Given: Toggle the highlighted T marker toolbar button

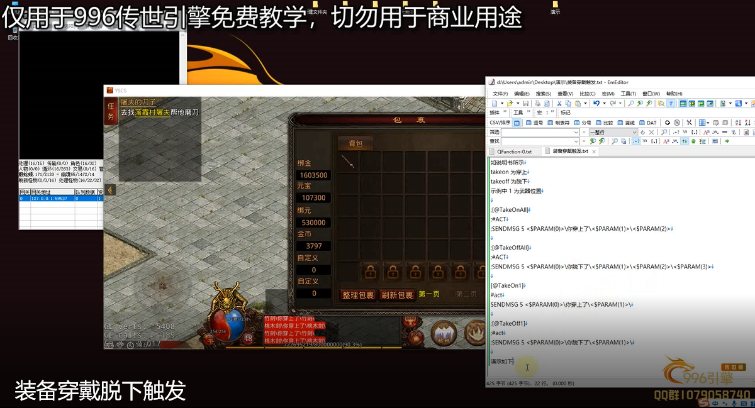Looking at the screenshot, I should (671, 103).
